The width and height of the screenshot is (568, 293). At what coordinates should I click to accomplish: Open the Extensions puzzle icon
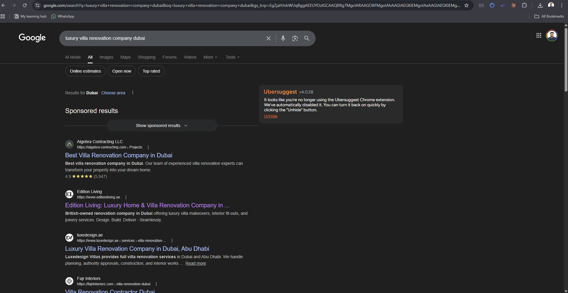click(525, 5)
